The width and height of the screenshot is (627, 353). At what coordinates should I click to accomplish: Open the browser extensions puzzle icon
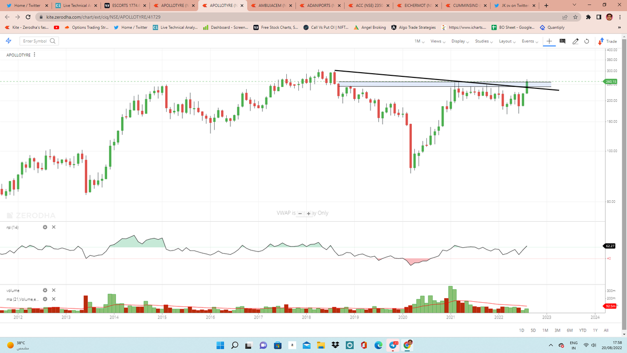coord(588,17)
